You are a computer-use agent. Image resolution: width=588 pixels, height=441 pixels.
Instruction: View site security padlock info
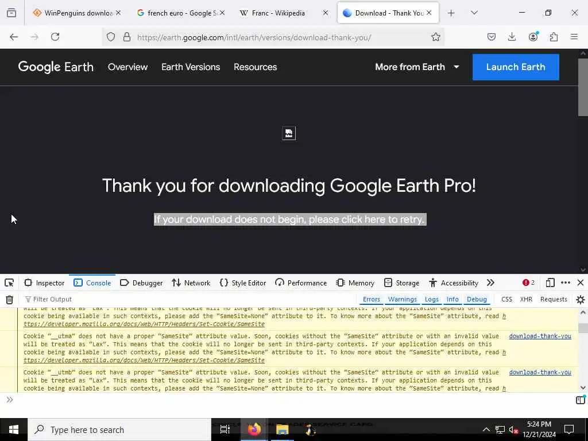tap(127, 37)
